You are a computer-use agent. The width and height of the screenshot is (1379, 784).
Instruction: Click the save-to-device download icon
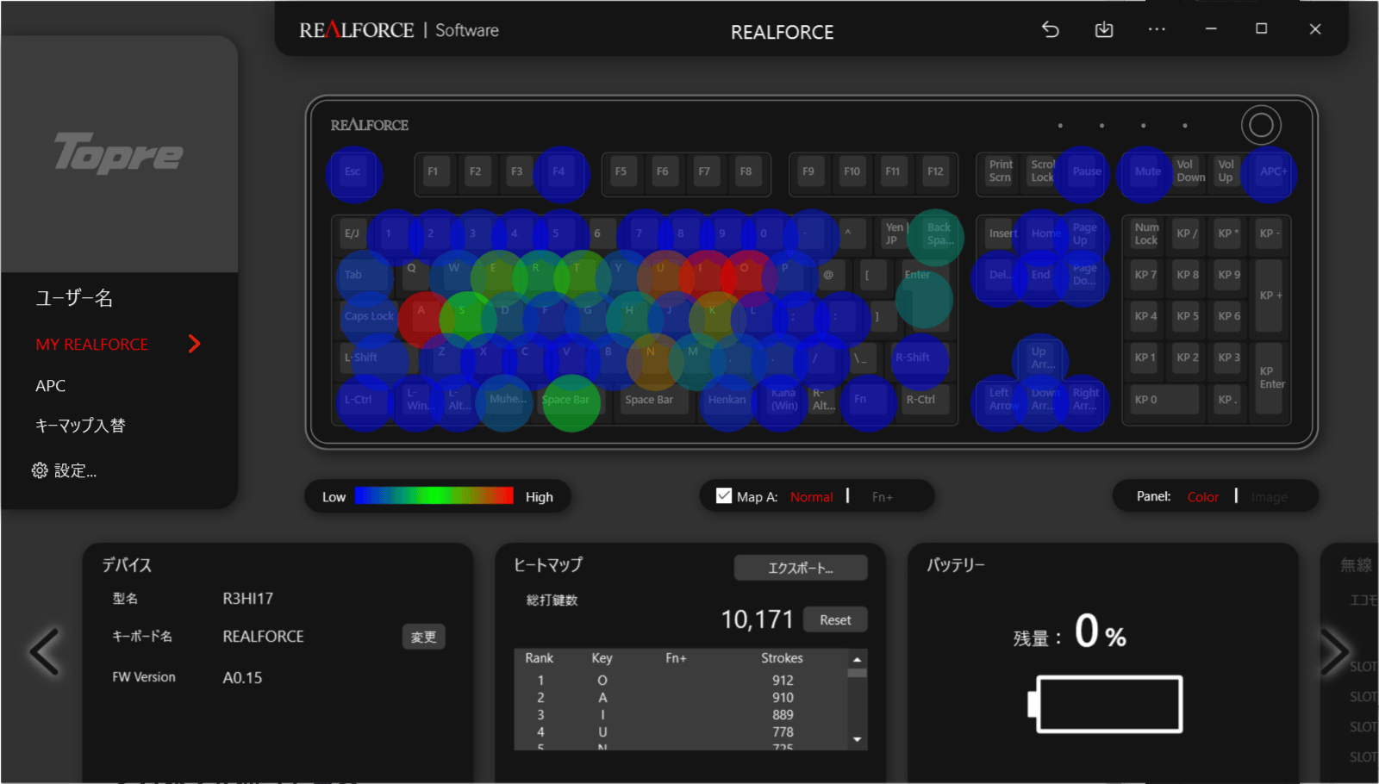(1103, 29)
